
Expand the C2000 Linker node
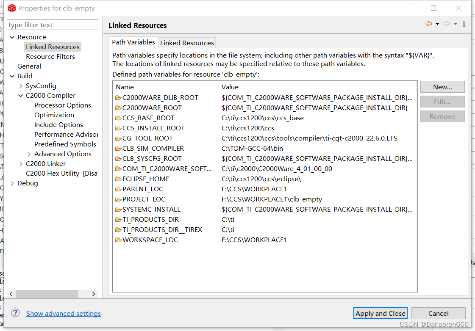tap(21, 164)
